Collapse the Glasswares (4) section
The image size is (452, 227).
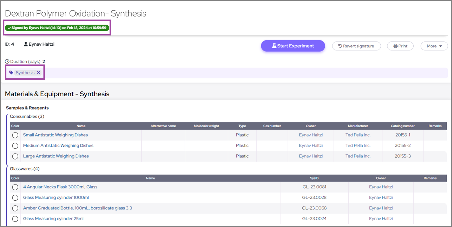tap(25, 169)
